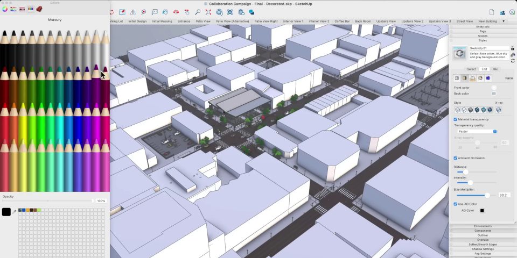The image size is (517, 258).
Task: Select the image palettes picker icon
Action: point(22,9)
